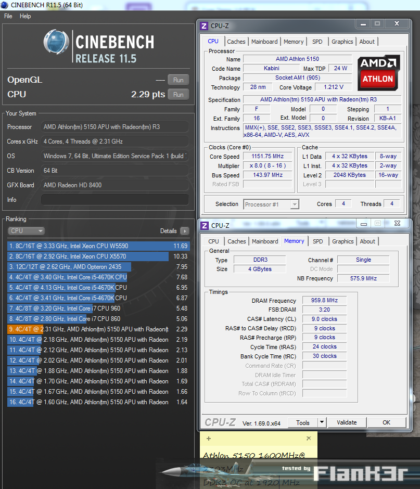
Task: Switch to CPU tab in upper CPU-Z
Action: click(x=213, y=41)
